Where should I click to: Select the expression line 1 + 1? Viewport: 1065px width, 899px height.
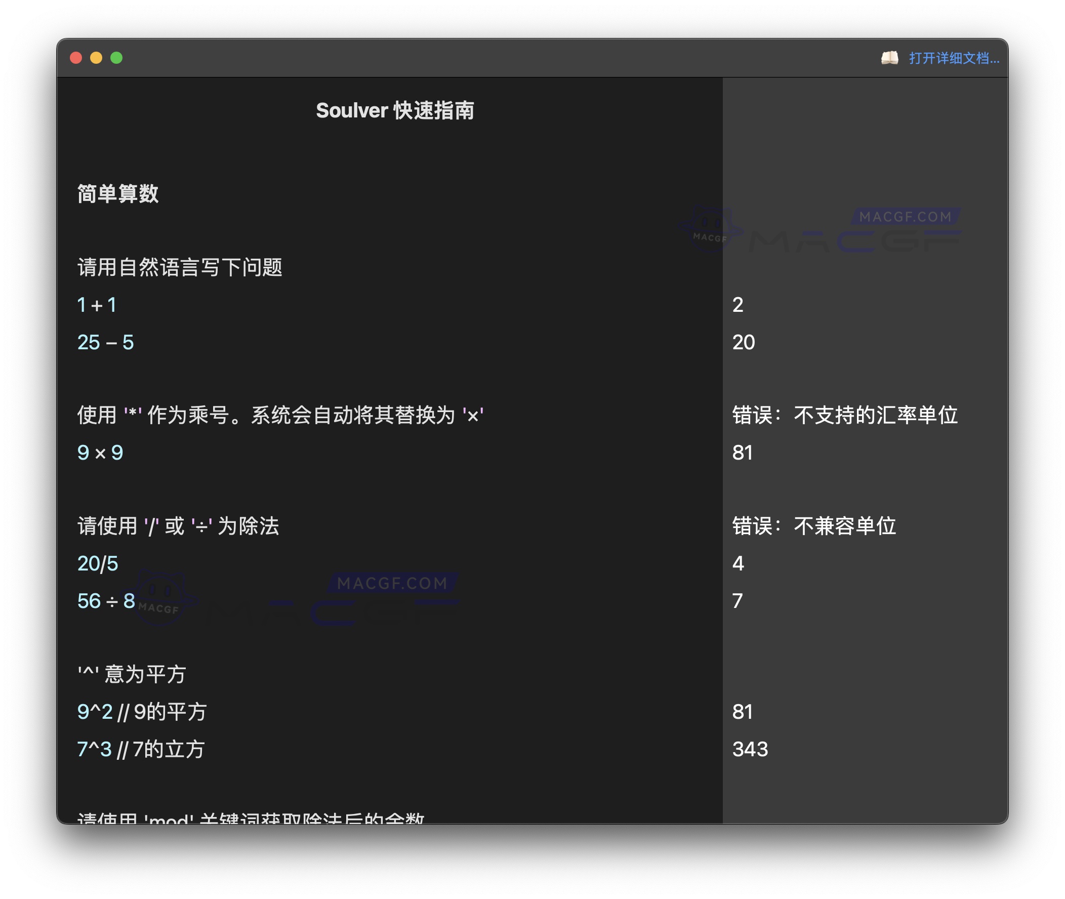(96, 305)
